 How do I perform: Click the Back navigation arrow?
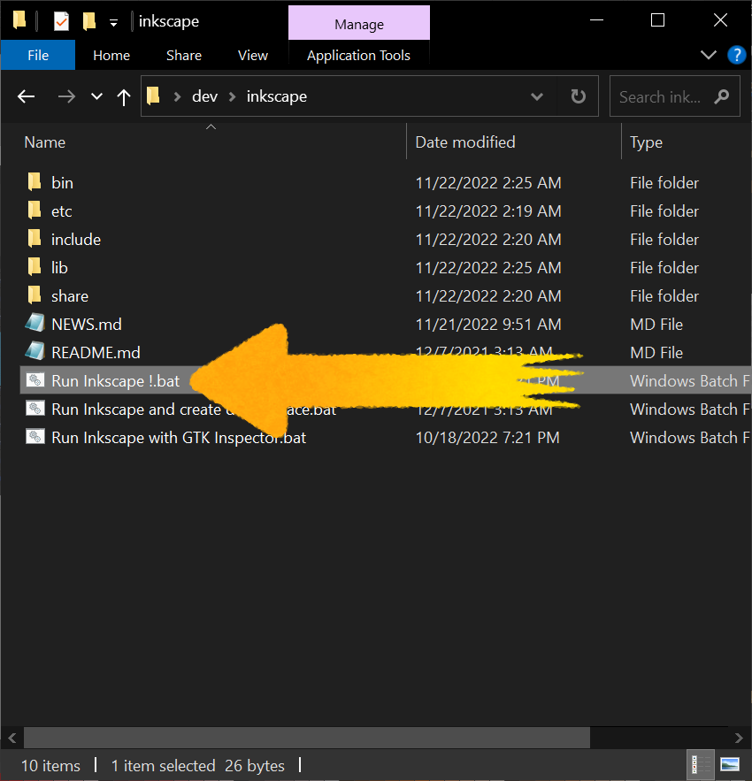pos(27,97)
